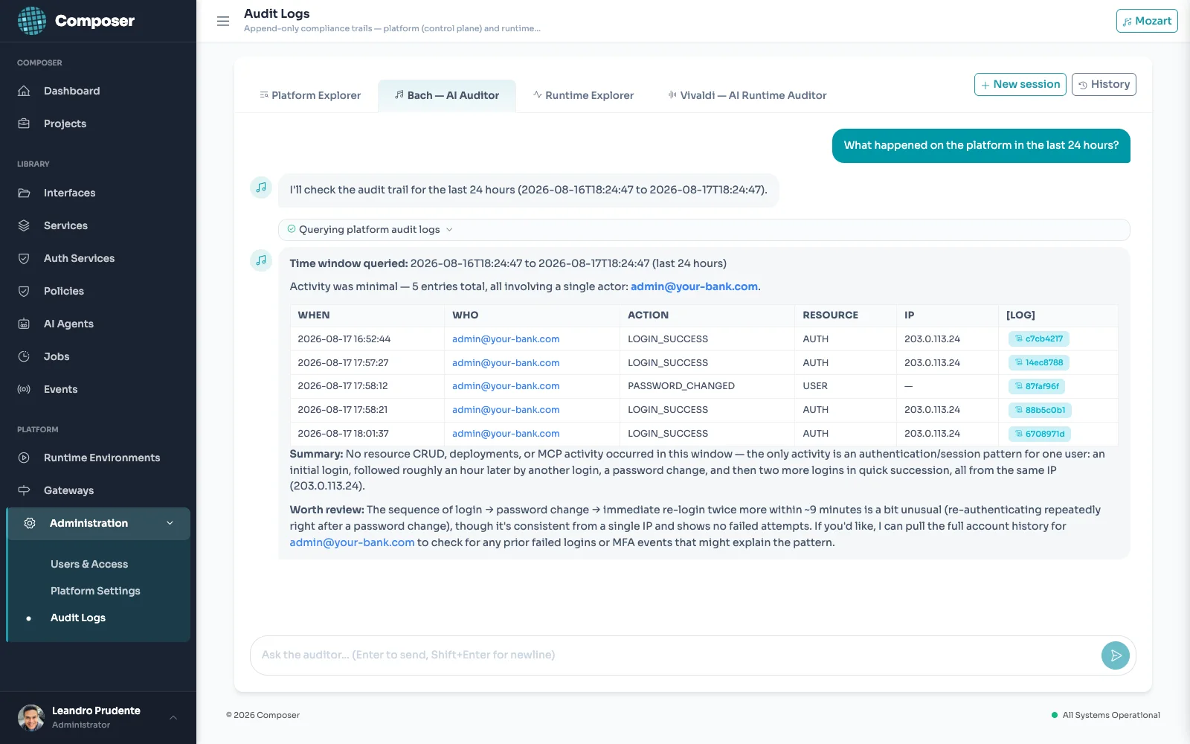This screenshot has width=1190, height=744.
Task: Go to Users & Access
Action: coord(89,564)
